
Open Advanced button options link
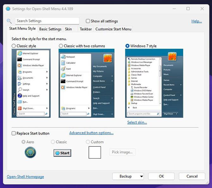(91, 133)
